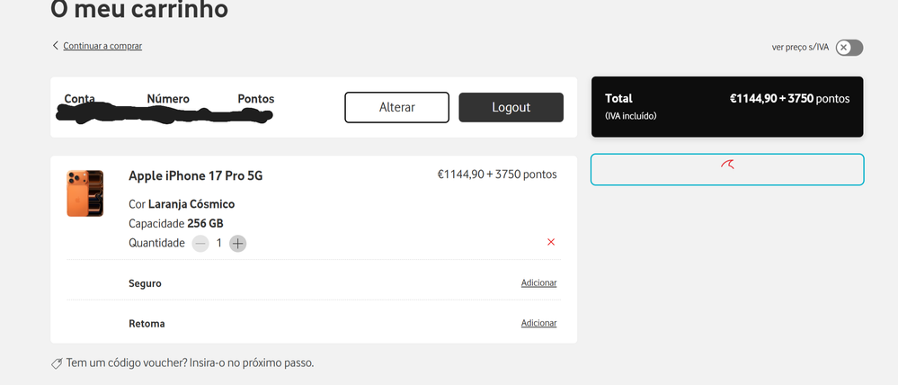Click the back chevron beside Continuar a comprar
Screen dimensions: 898x385
(56, 46)
